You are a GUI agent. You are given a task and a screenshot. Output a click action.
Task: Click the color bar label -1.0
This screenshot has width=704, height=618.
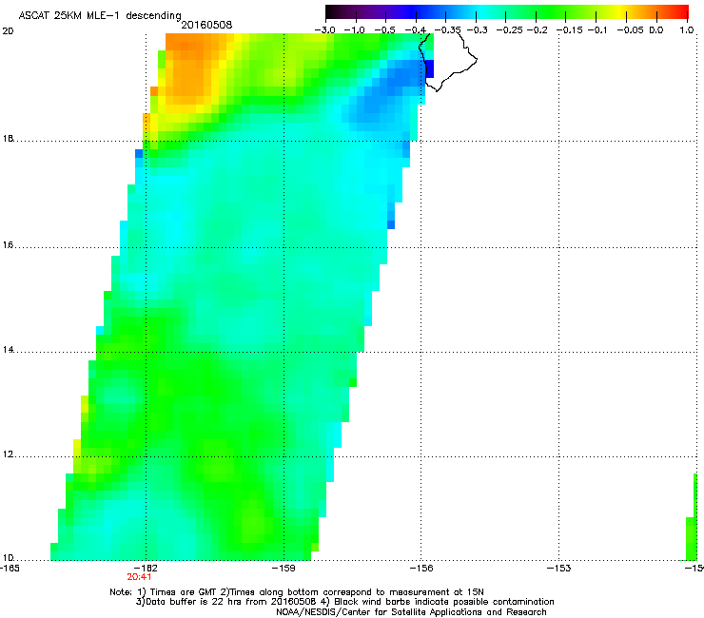point(355,30)
